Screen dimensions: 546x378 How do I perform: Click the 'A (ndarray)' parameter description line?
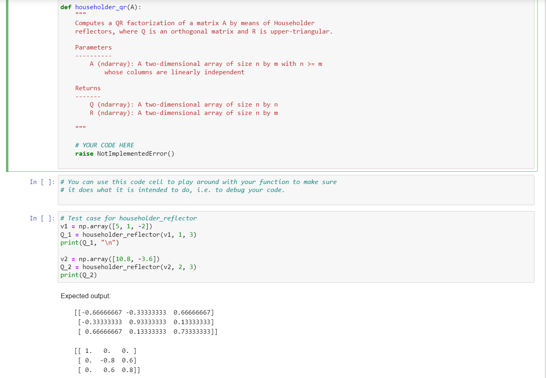point(206,64)
